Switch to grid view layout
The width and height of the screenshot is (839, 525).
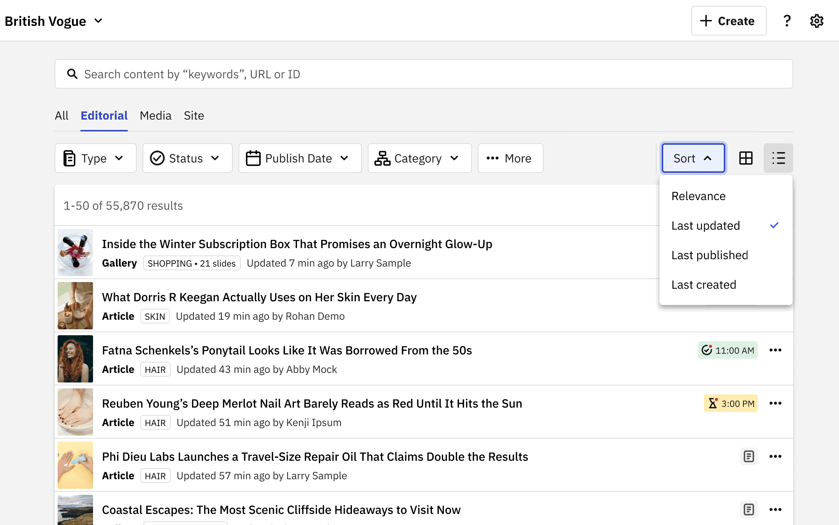coord(746,158)
